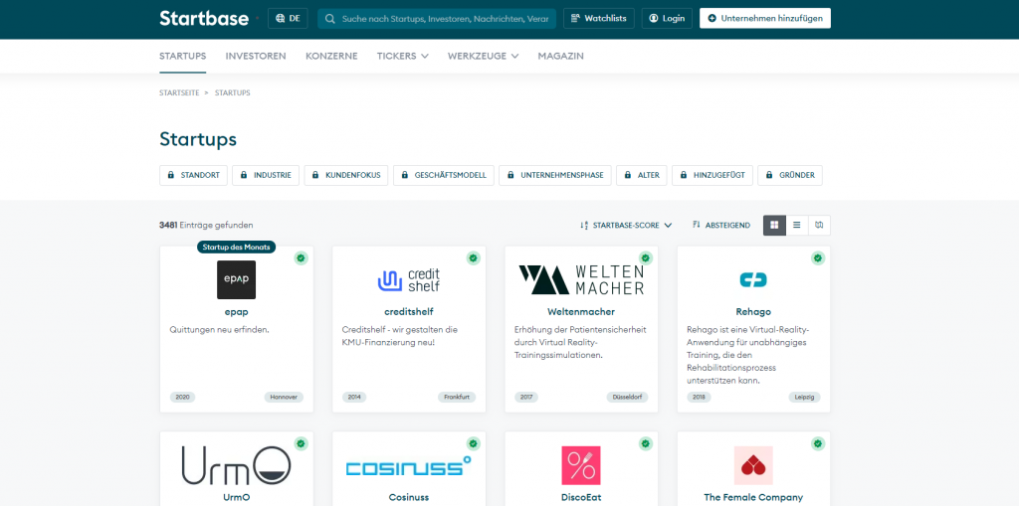Open the ALTER filter
1019x506 pixels.
pos(642,175)
